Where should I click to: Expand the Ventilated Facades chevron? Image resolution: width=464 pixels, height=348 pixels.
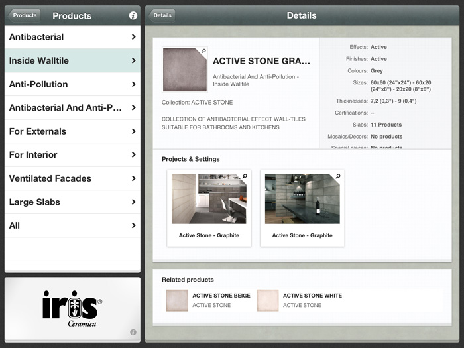134,178
